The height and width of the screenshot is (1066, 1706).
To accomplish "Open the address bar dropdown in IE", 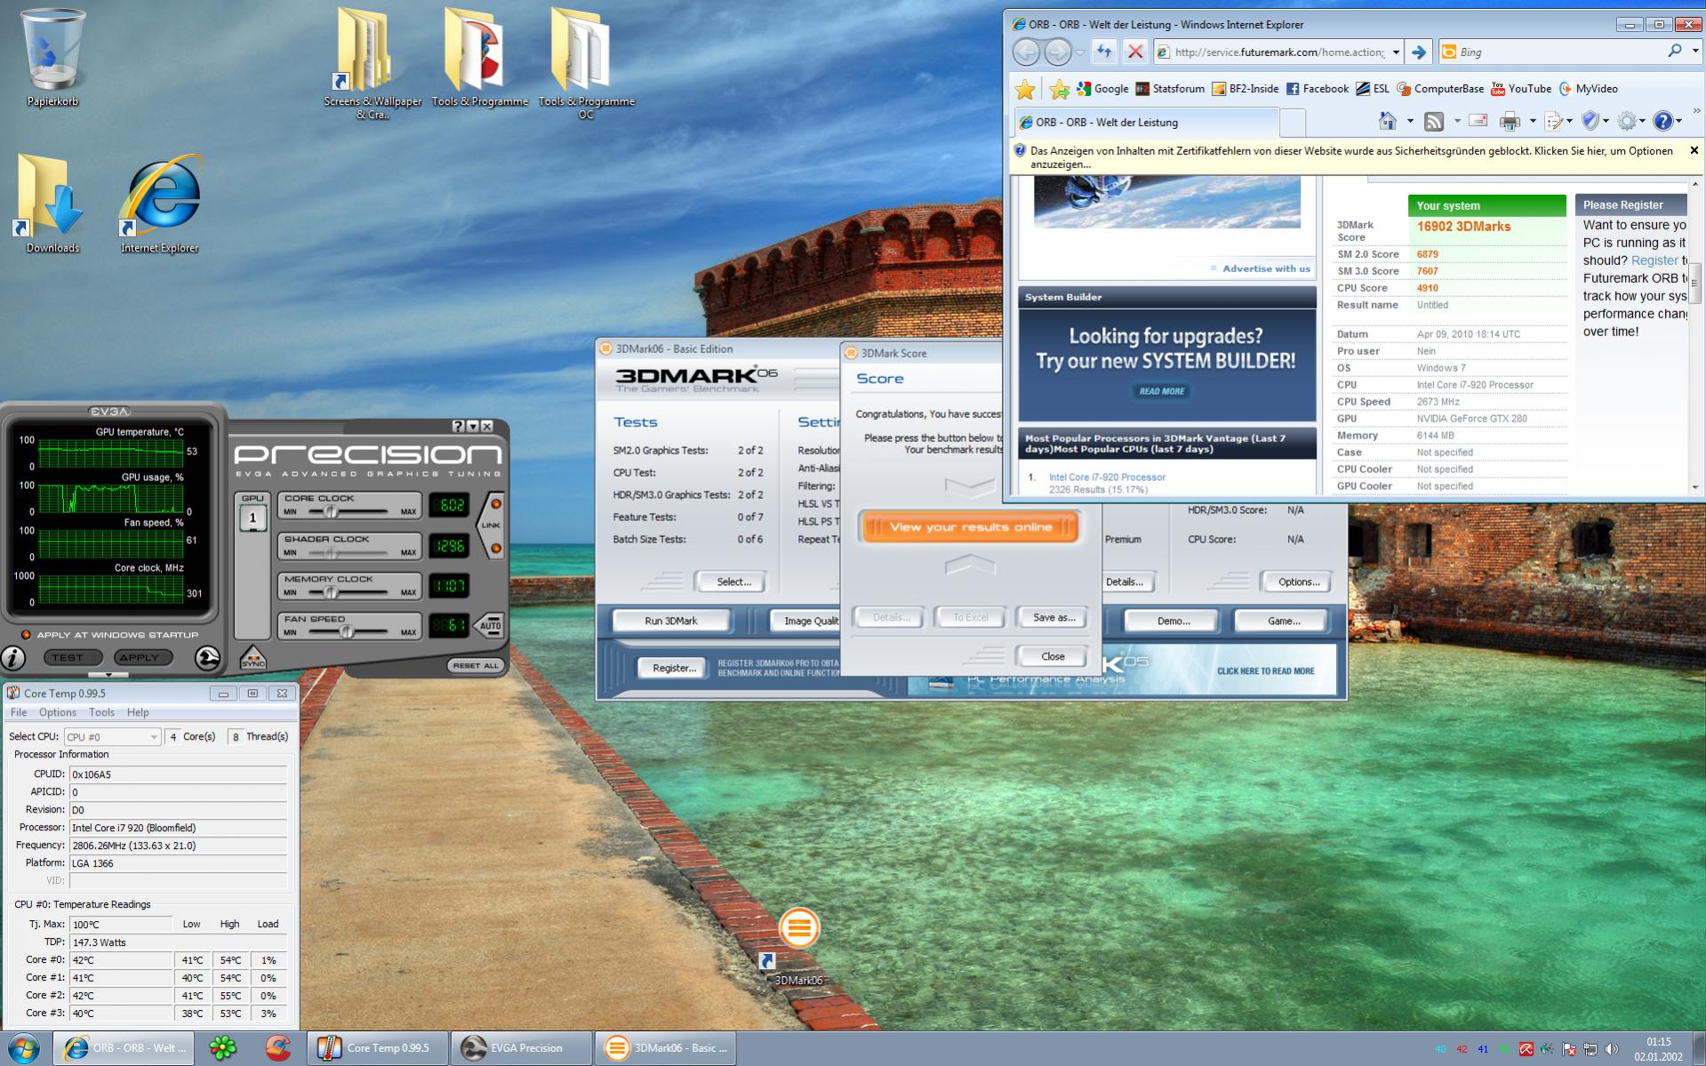I will [x=1396, y=52].
